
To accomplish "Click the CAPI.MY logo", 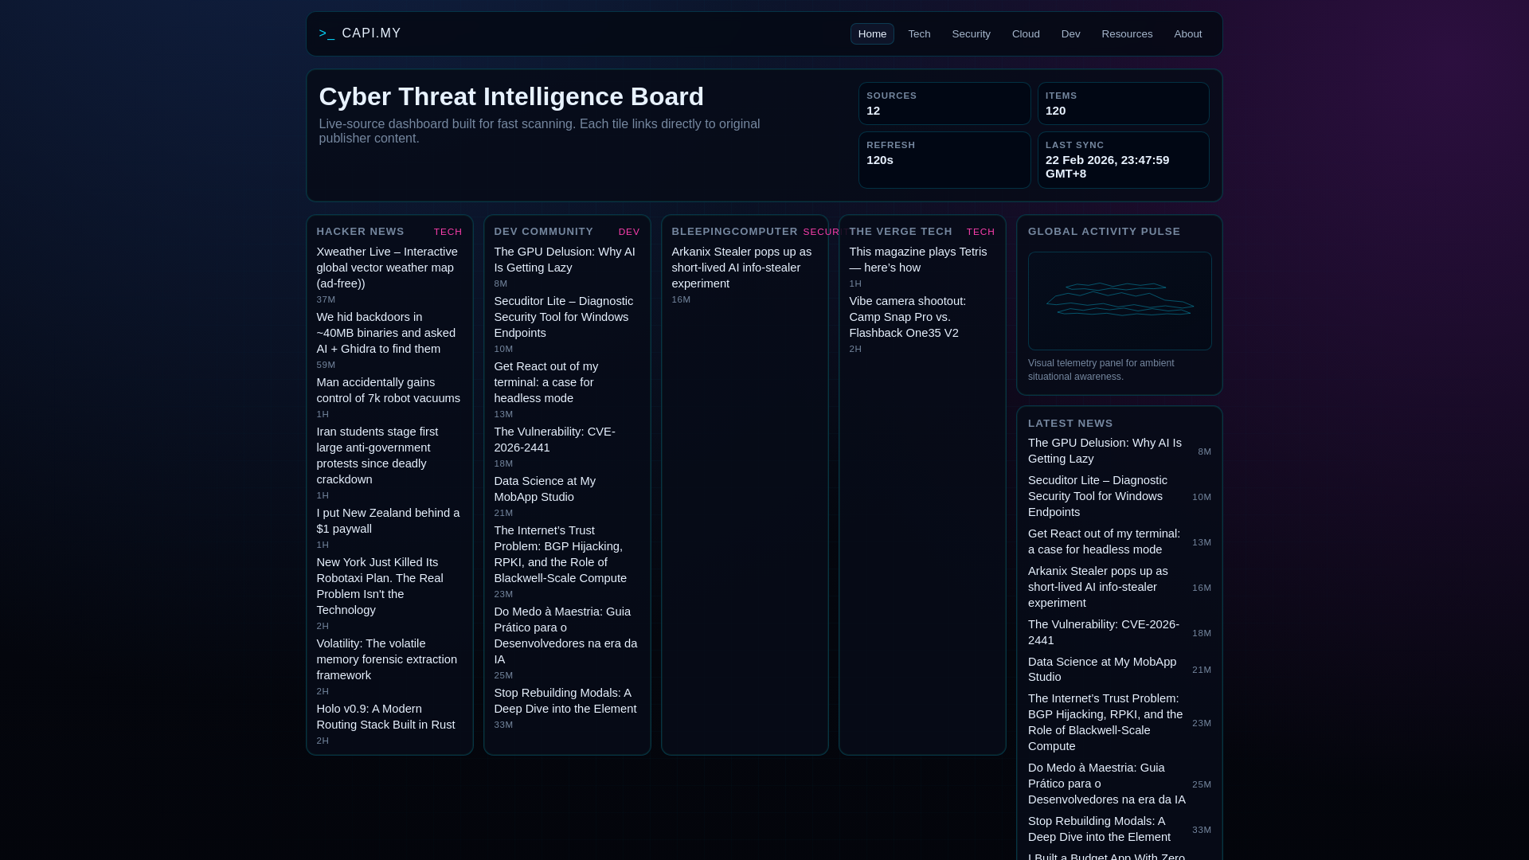I will point(360,33).
